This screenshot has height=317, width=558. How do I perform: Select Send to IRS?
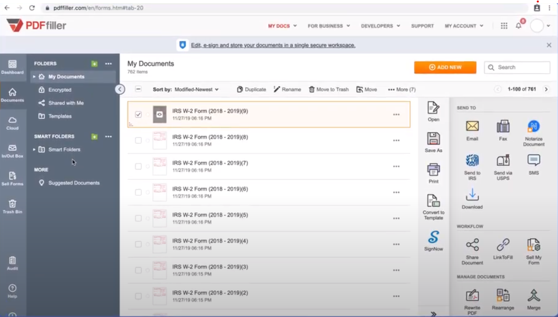tap(472, 167)
